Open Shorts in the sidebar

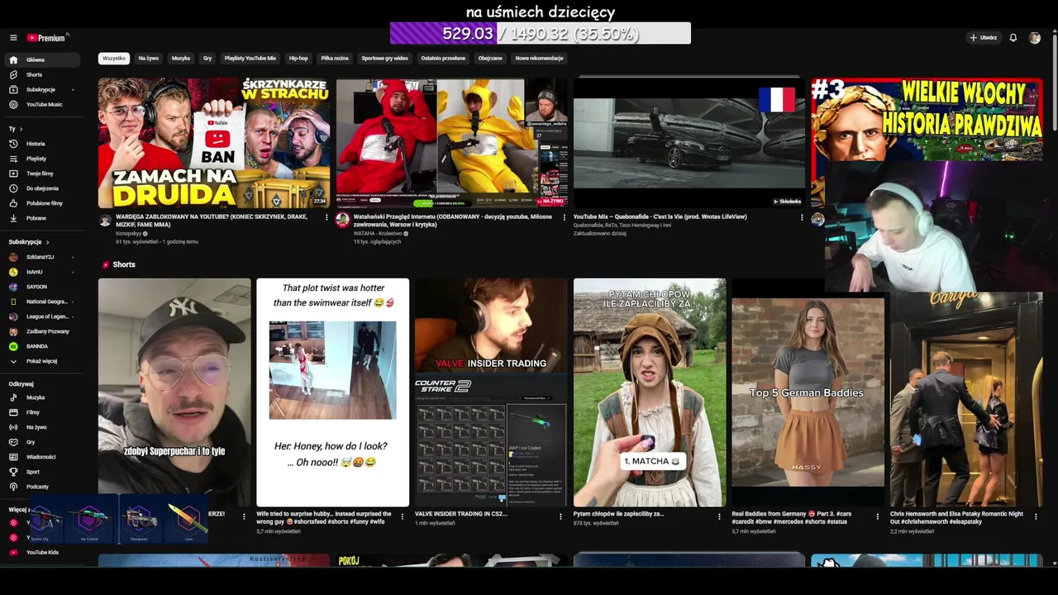point(43,75)
